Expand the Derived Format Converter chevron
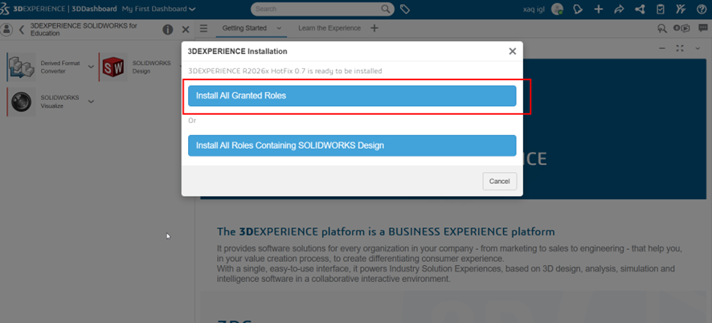 pos(91,67)
